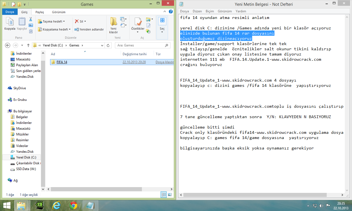Go Back with the left arrow button
The image size is (352, 211).
8,45
